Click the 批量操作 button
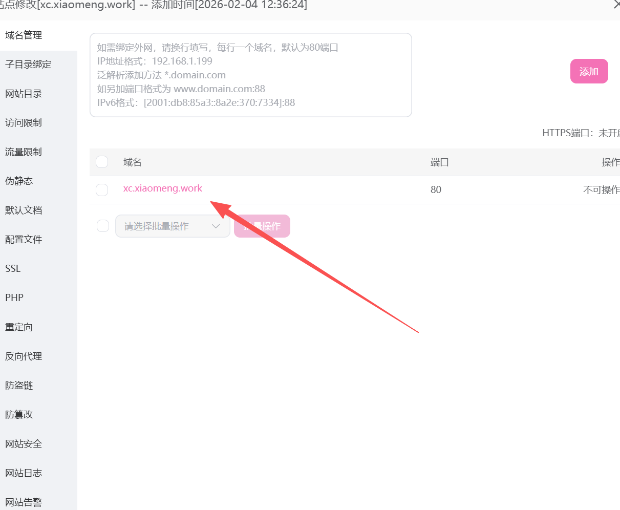Screen dimensions: 620x510 coord(262,226)
